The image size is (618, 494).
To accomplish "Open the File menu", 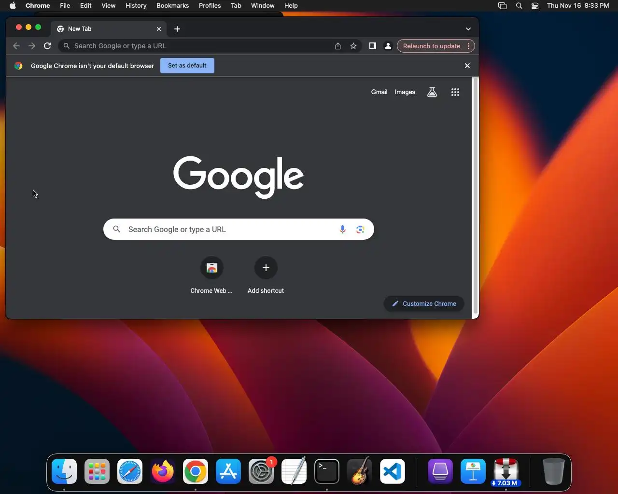I will (65, 5).
